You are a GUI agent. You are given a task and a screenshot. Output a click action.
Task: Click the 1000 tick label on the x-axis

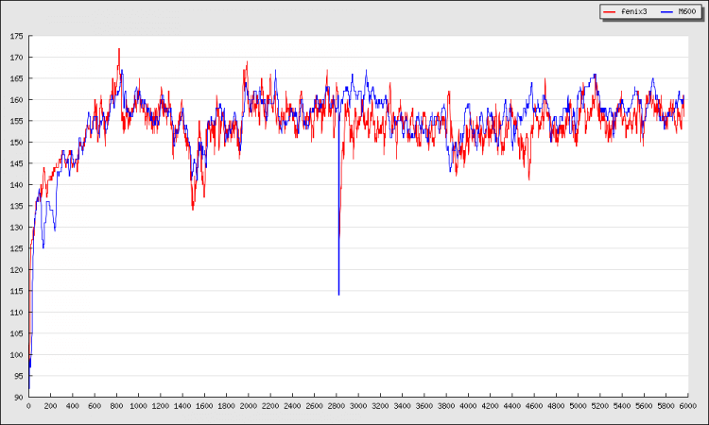(x=138, y=406)
